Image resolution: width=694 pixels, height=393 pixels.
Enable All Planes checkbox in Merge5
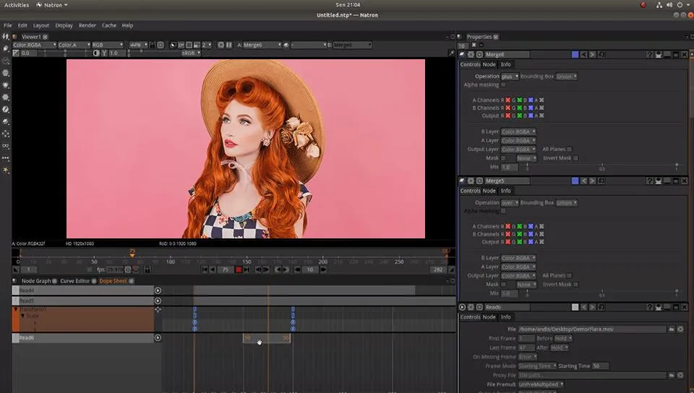pyautogui.click(x=570, y=275)
